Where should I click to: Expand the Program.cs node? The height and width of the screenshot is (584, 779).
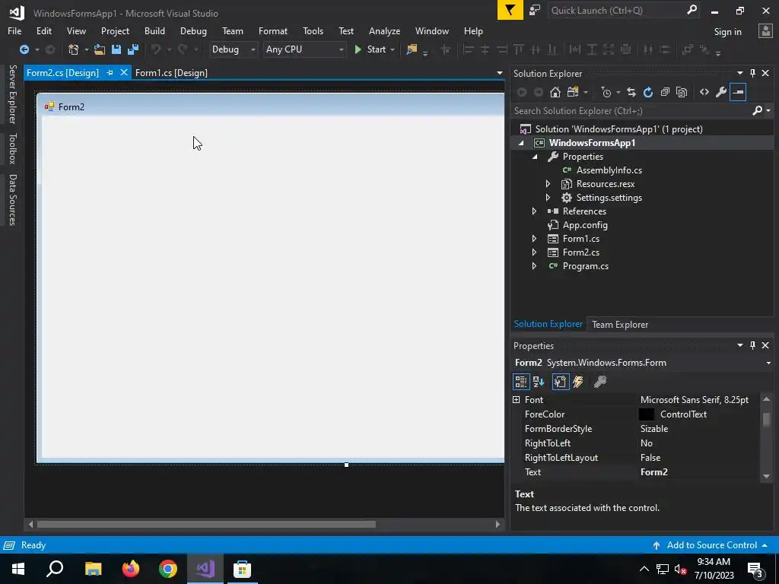tap(534, 265)
